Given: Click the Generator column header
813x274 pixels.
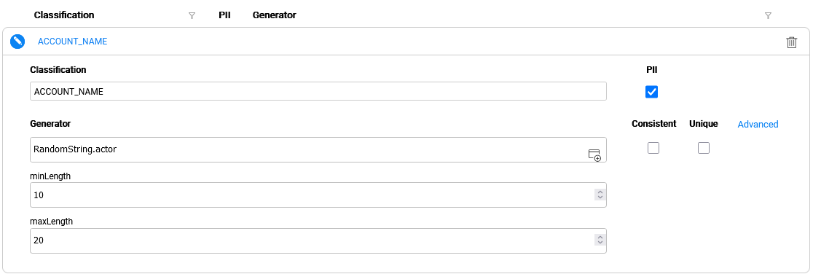Looking at the screenshot, I should point(275,15).
